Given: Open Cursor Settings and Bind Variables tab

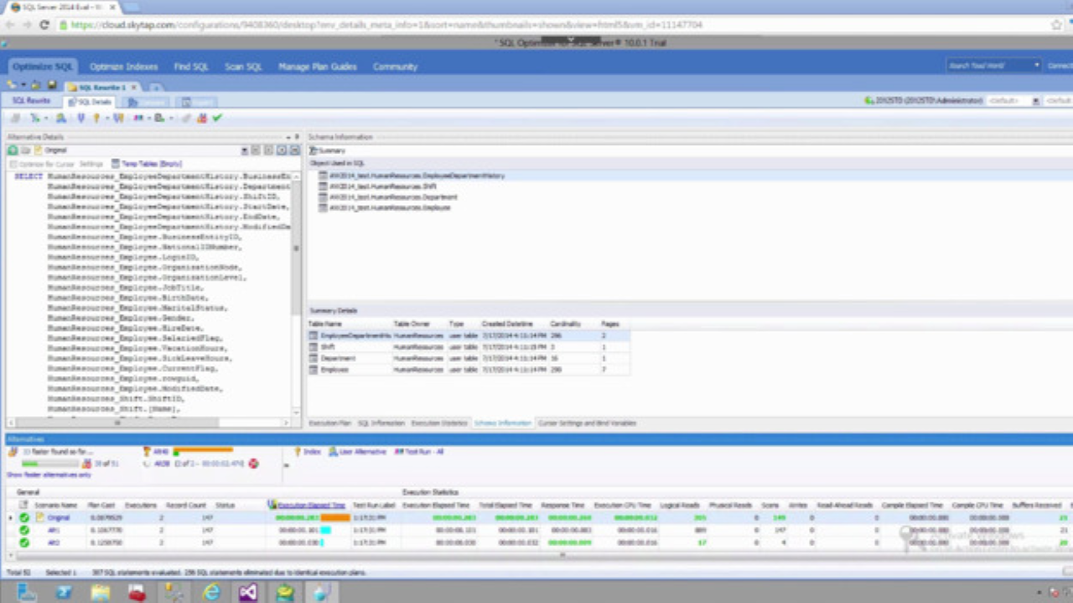Looking at the screenshot, I should click(587, 424).
